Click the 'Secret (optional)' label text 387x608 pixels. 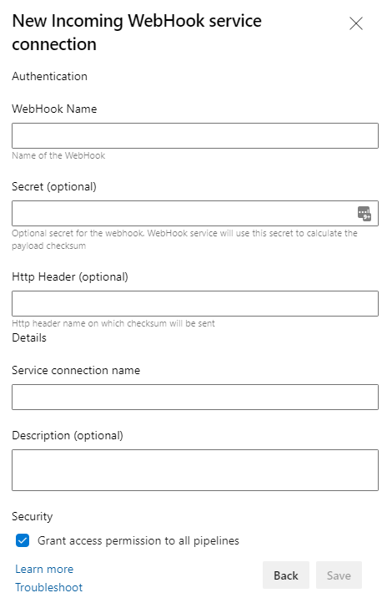(54, 186)
